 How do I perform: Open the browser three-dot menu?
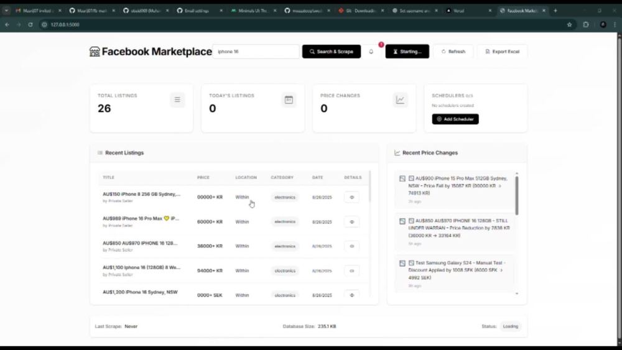(x=615, y=25)
